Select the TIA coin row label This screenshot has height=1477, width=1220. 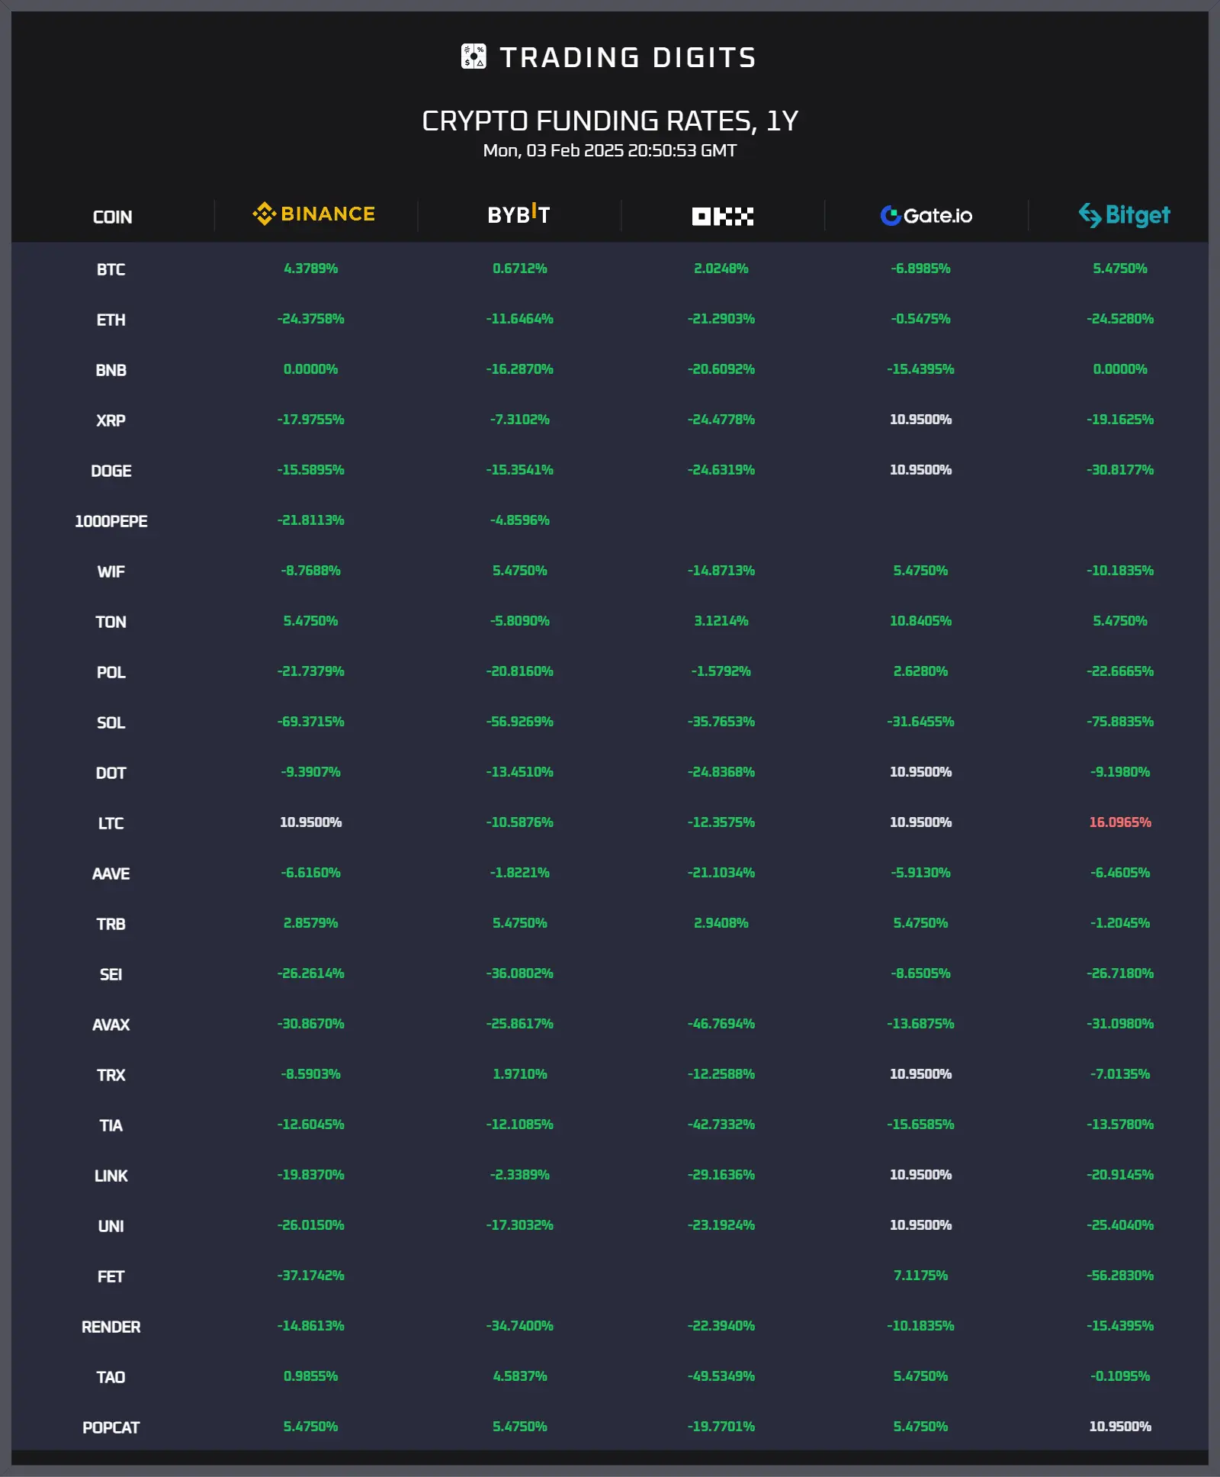click(x=111, y=1125)
